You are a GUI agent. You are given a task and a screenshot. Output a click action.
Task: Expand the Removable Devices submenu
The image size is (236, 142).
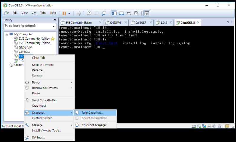point(49,88)
